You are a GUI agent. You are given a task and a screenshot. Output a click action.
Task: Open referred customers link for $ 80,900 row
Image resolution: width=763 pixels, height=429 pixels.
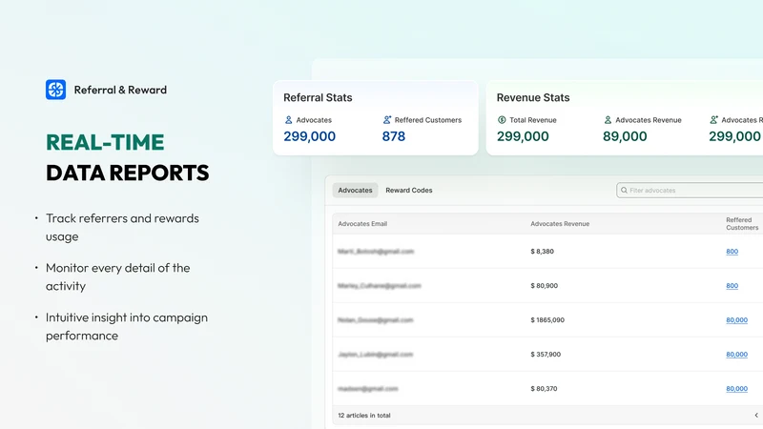pos(732,285)
